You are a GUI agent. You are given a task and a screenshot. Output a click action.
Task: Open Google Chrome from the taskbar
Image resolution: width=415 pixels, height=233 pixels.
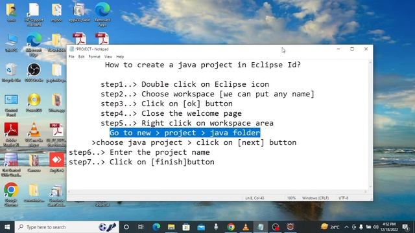(231, 227)
